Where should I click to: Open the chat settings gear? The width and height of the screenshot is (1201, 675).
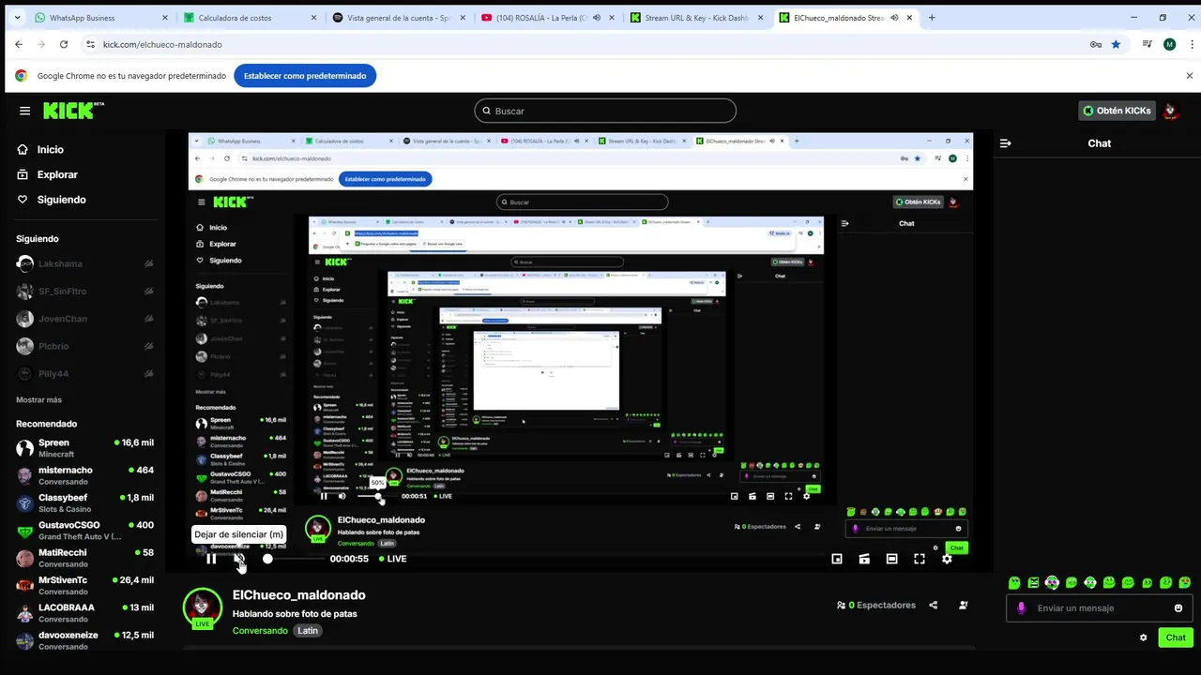(x=1143, y=637)
